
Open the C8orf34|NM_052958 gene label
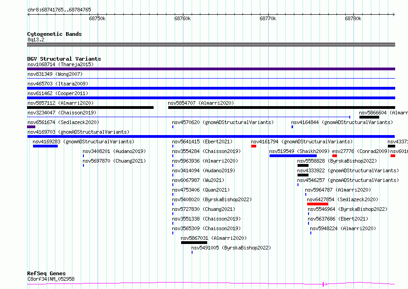[x=51, y=279]
